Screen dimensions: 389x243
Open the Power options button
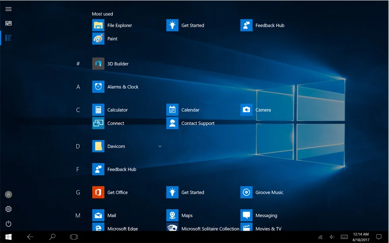pos(8,224)
